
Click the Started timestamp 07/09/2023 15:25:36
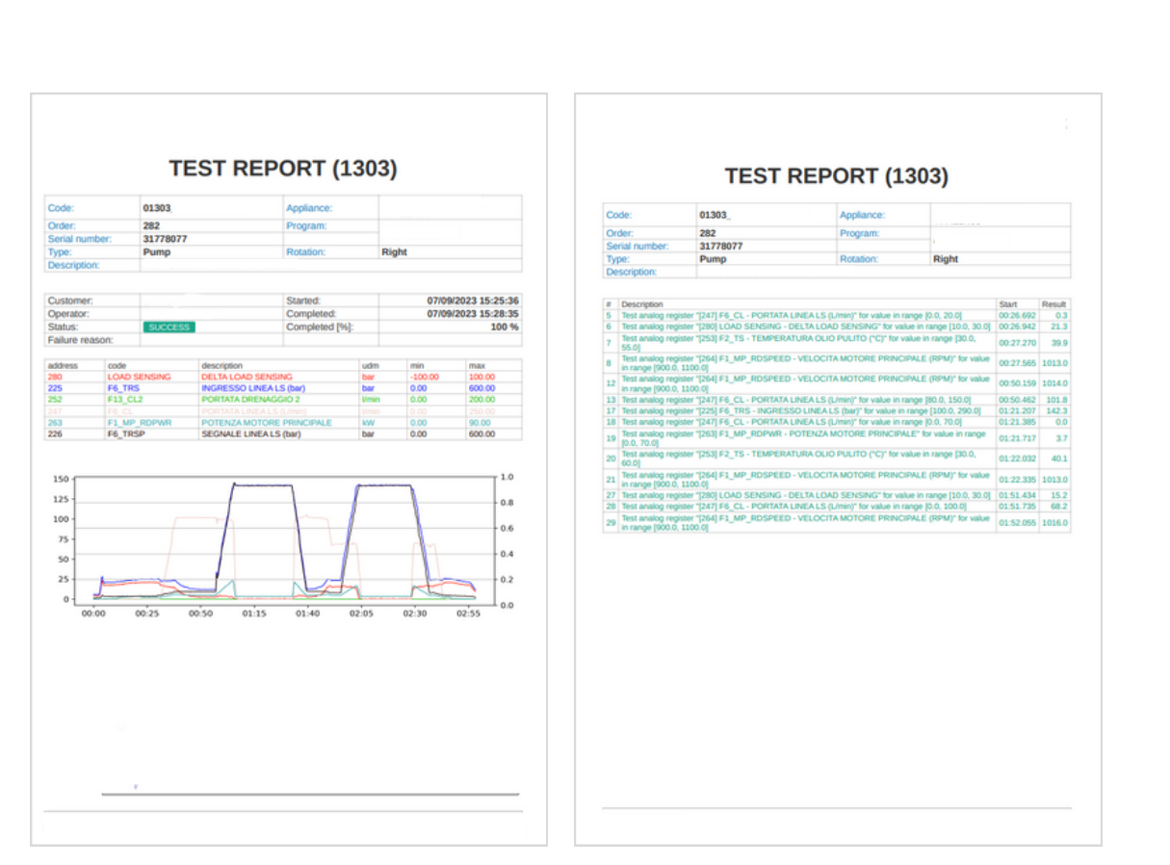473,301
